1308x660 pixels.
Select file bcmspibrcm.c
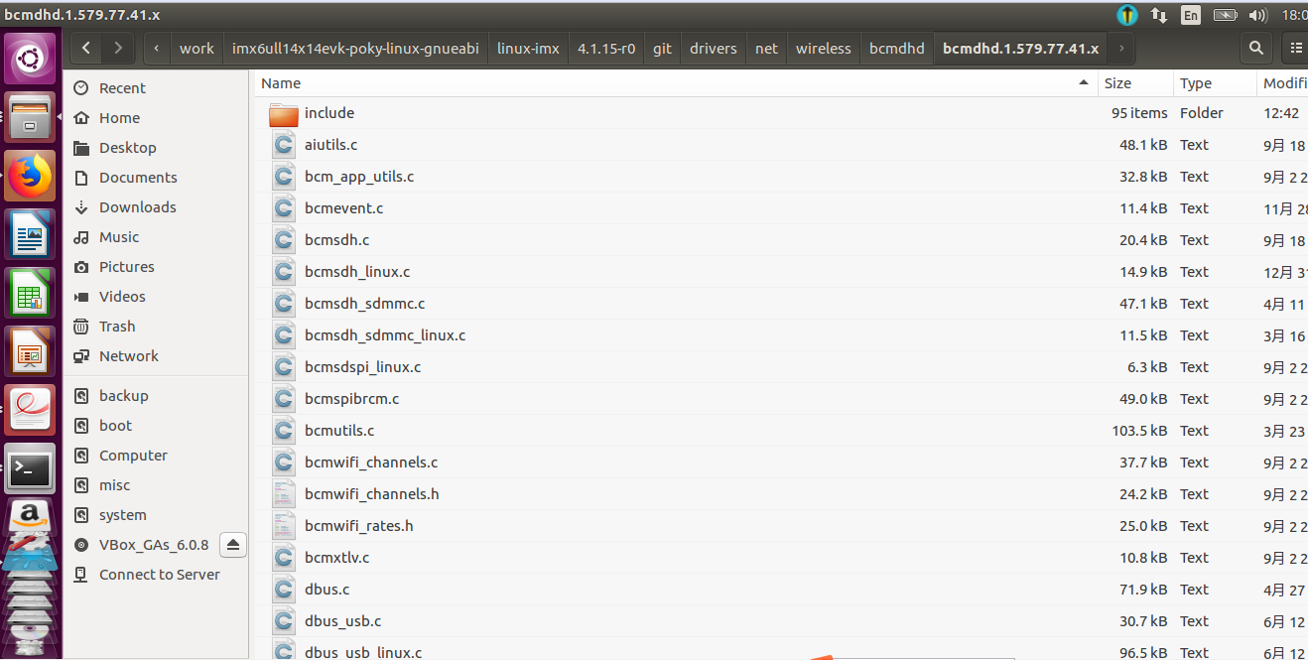coord(352,399)
